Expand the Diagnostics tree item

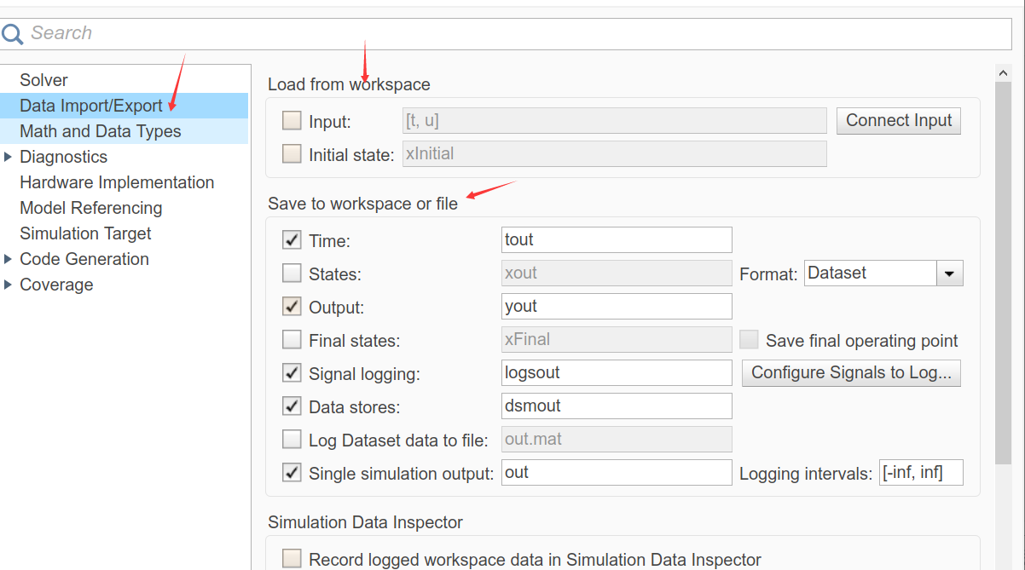(9, 157)
